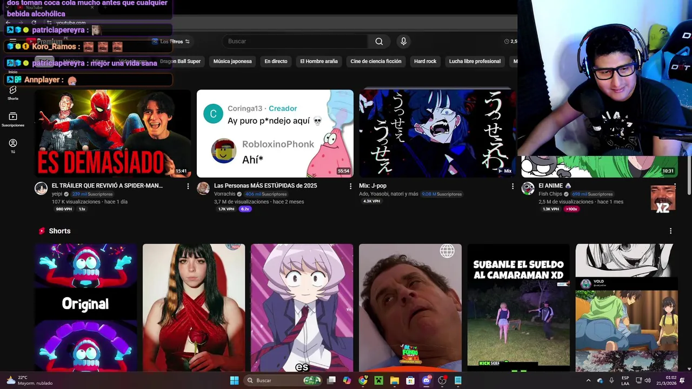Click the magnifying glass search button

click(x=379, y=42)
